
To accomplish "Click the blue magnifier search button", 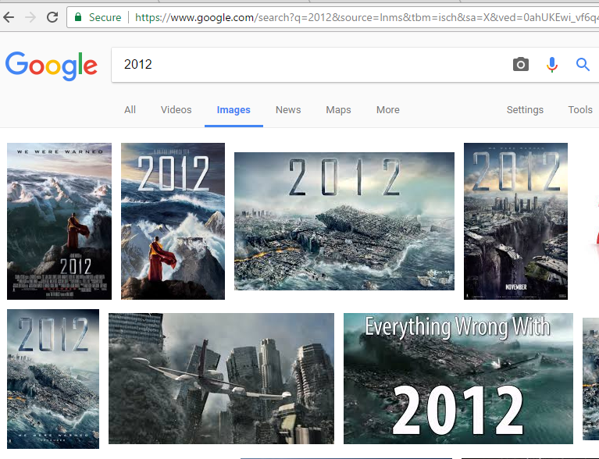I will pyautogui.click(x=583, y=65).
